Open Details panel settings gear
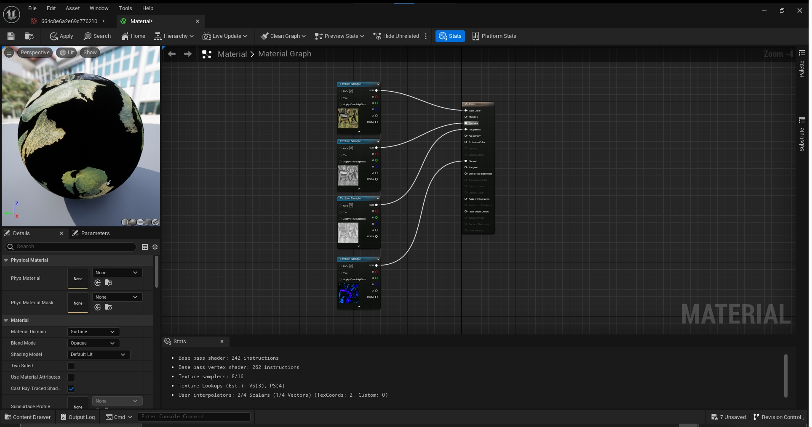The width and height of the screenshot is (812, 427). pos(155,247)
